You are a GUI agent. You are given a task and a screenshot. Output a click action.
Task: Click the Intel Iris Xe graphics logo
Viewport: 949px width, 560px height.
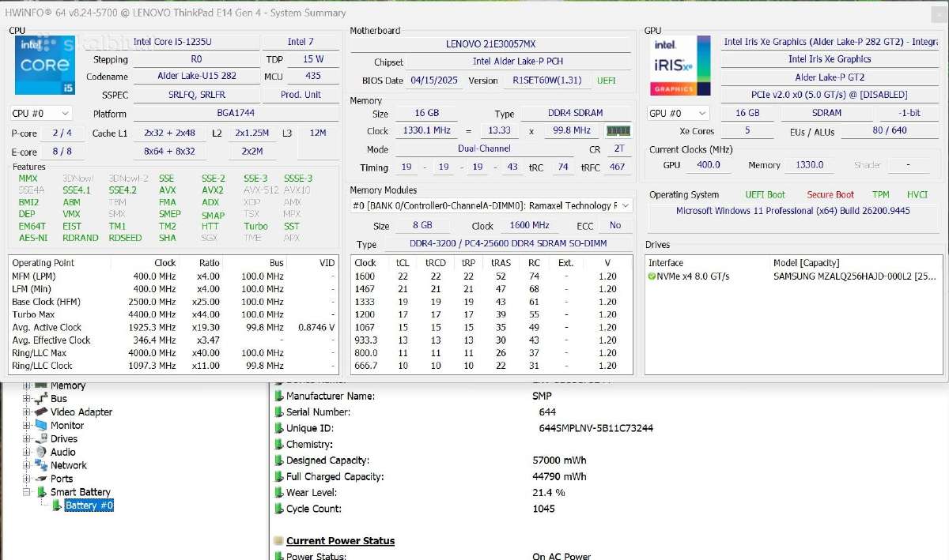tap(680, 66)
